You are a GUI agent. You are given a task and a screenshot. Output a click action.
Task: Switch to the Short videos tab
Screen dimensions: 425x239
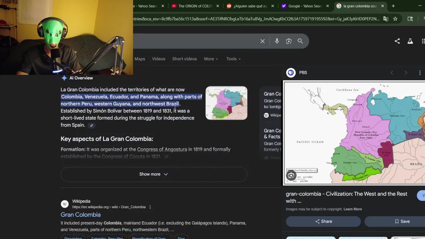tap(185, 59)
